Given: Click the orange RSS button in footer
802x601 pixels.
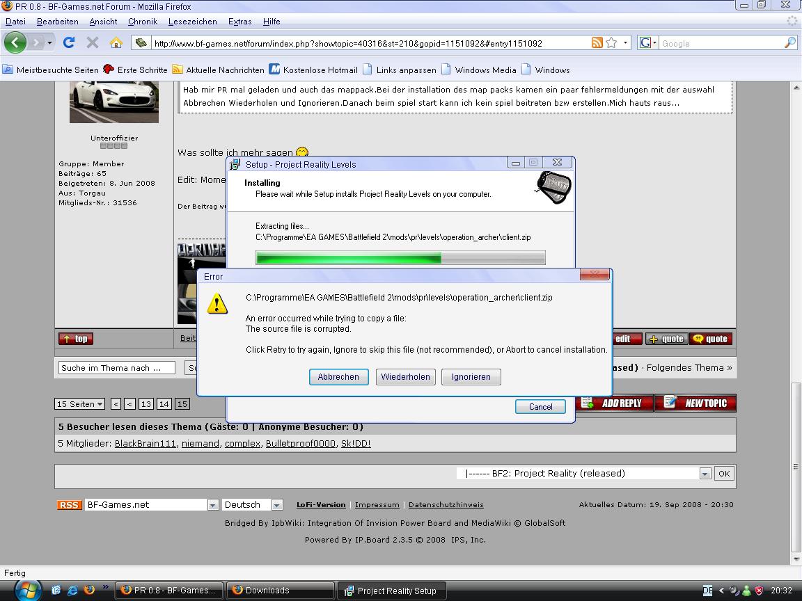Looking at the screenshot, I should 70,505.
